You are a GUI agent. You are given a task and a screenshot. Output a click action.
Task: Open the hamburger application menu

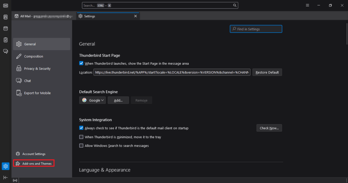pos(307,5)
